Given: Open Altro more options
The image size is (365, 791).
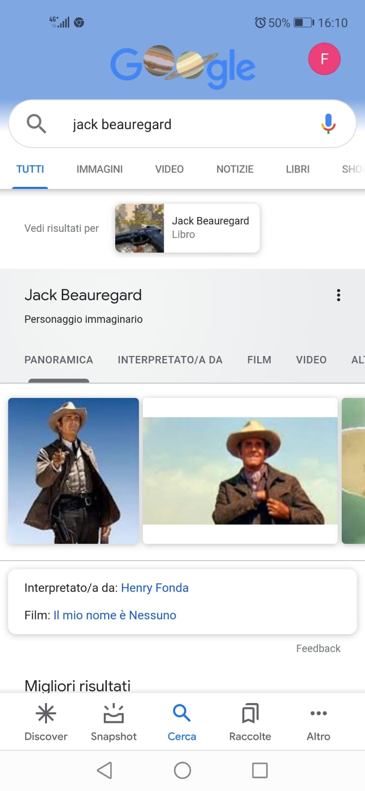Looking at the screenshot, I should point(319,722).
